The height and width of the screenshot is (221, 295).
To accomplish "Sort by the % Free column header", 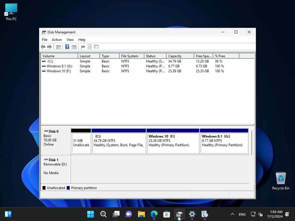I will 226,56.
